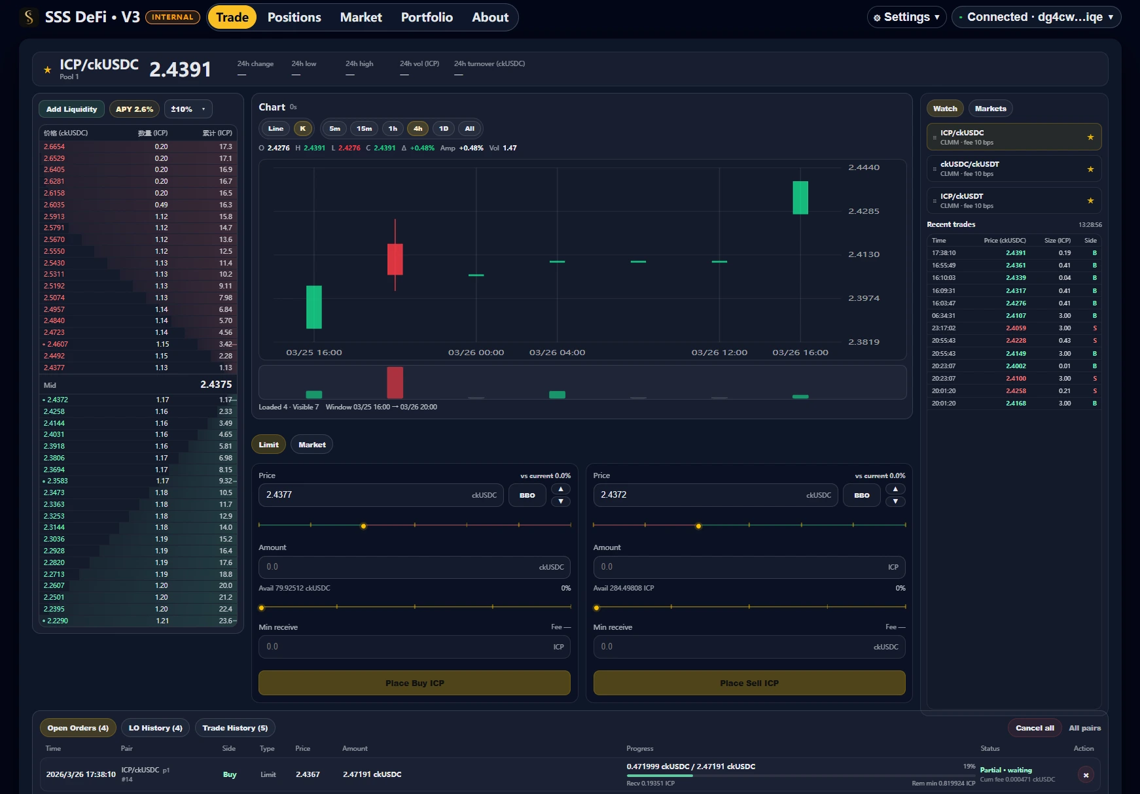1140x794 pixels.
Task: Click the buy amount percentage slider handle
Action: [262, 608]
